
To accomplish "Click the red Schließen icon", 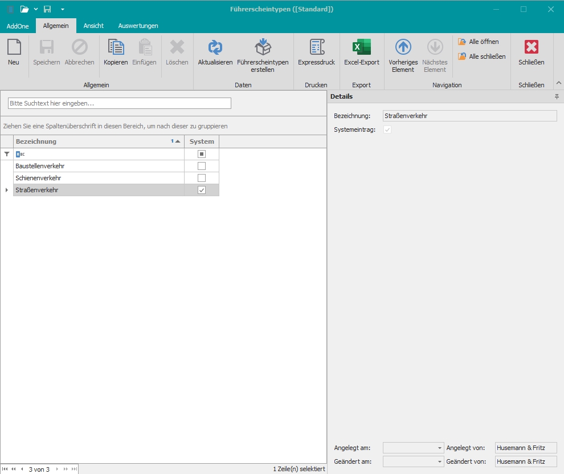I will pyautogui.click(x=531, y=48).
